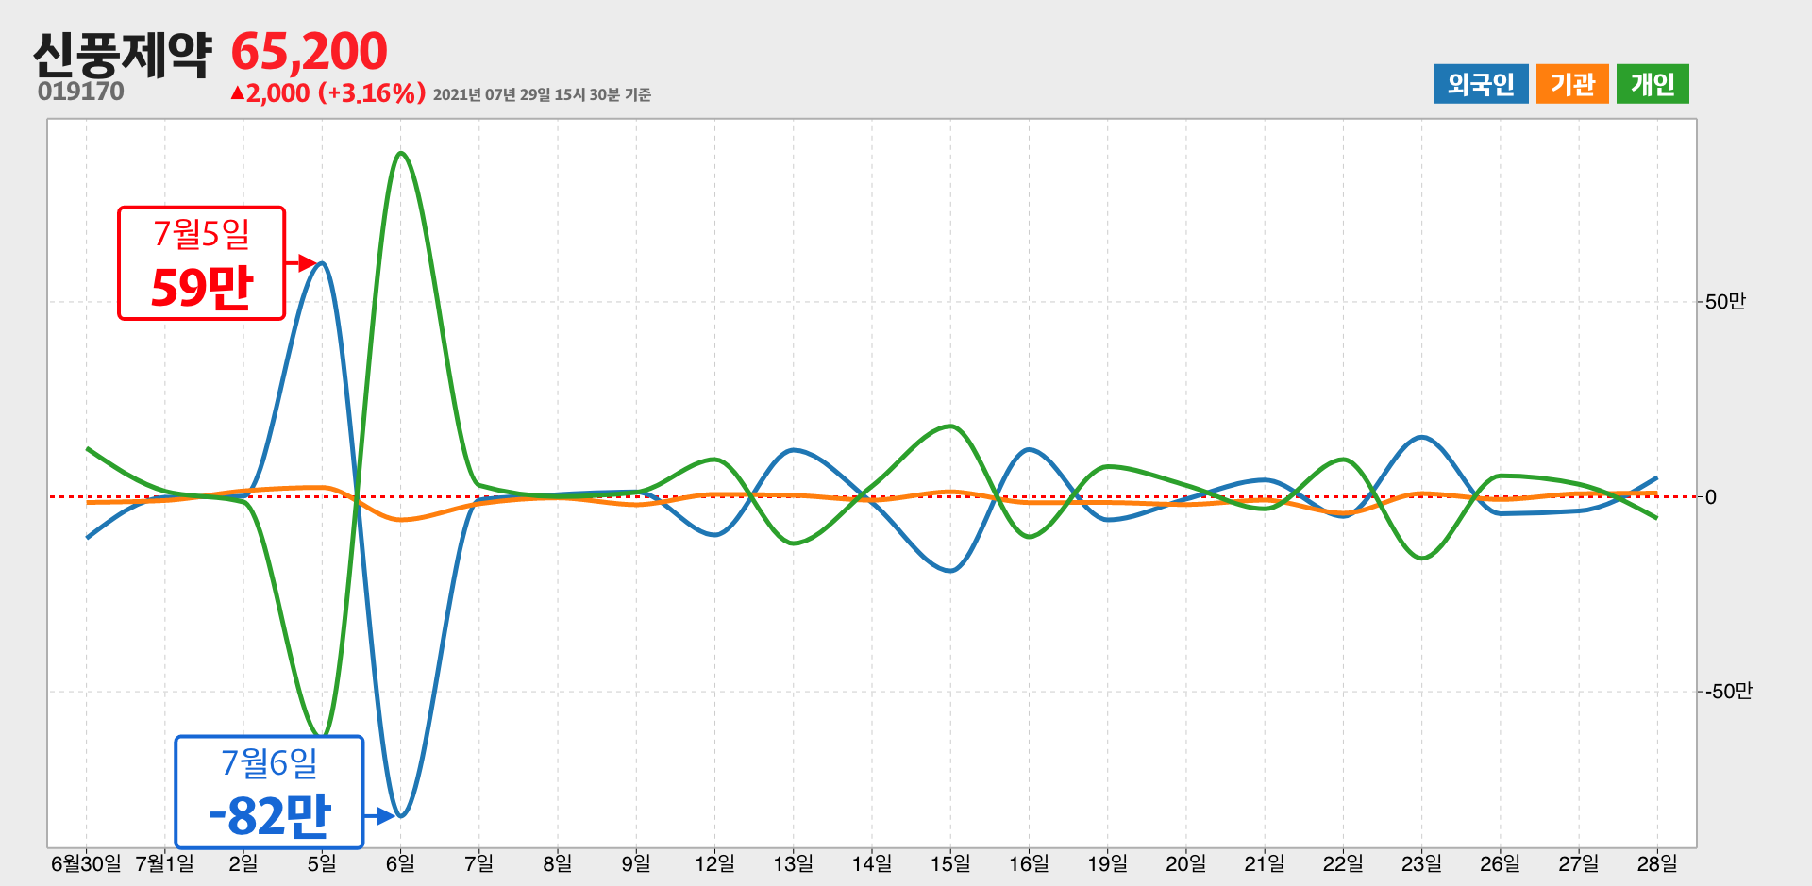Screen dimensions: 1812x886
Task: Click the 7월1일 x-axis label
Action: tap(165, 863)
